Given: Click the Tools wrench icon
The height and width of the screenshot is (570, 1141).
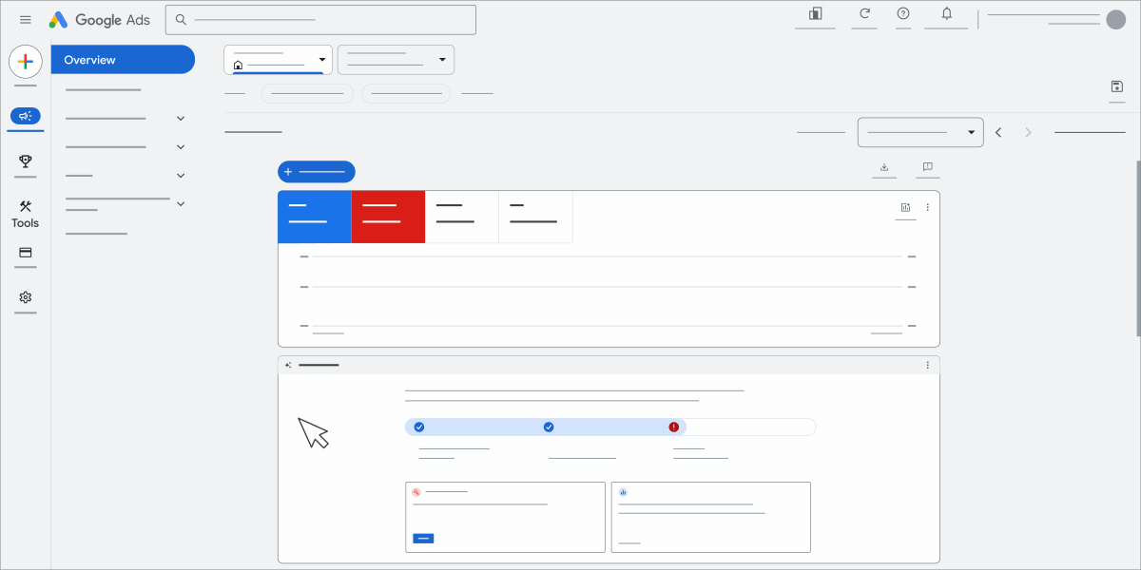Looking at the screenshot, I should click(25, 207).
